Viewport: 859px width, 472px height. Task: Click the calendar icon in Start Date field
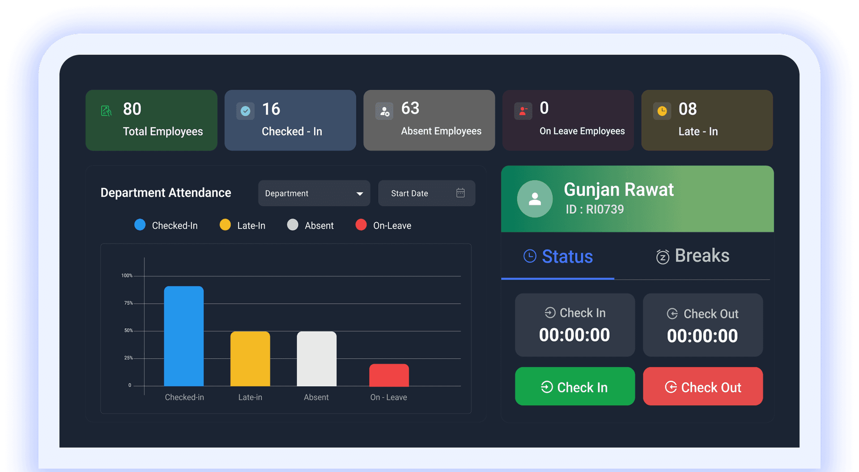[x=460, y=193]
